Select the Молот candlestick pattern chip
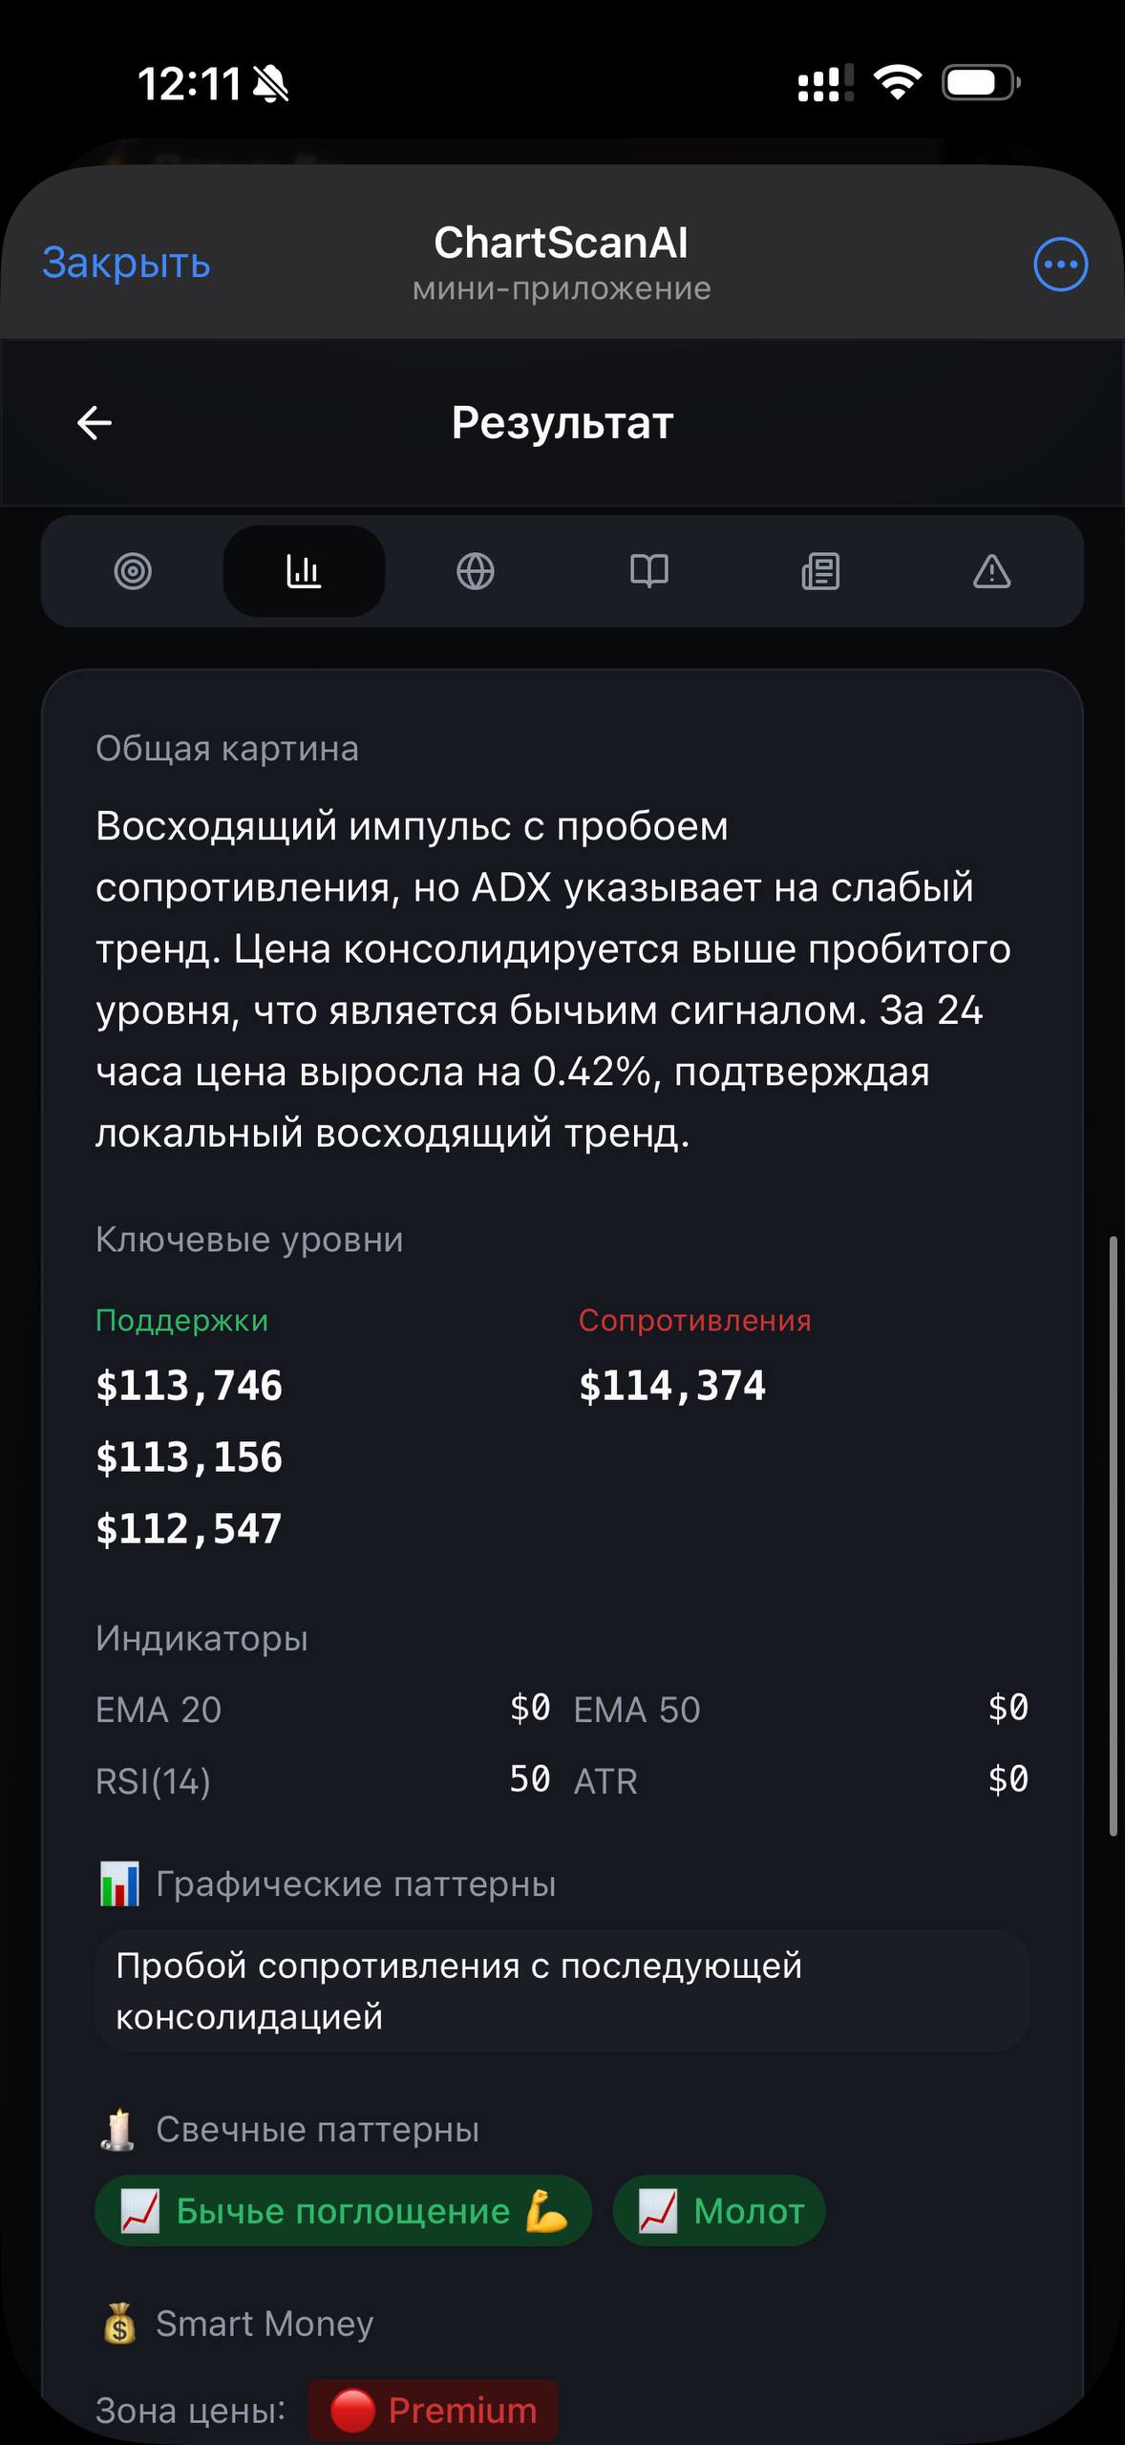Viewport: 1125px width, 2445px height. tap(719, 2210)
